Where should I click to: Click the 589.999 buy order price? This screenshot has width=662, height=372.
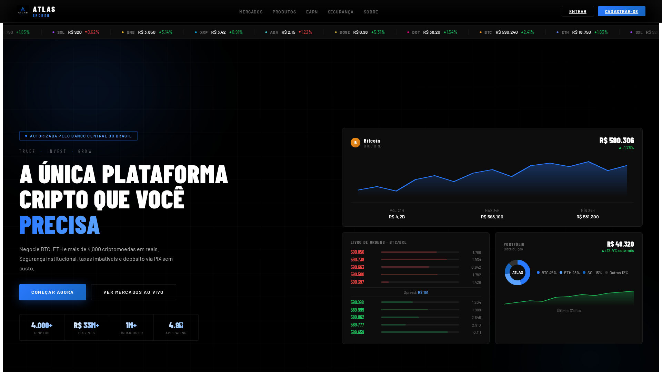(357, 310)
